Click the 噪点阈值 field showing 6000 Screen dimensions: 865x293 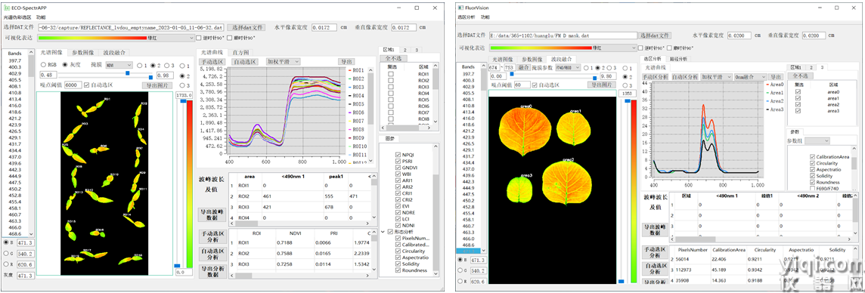point(73,85)
